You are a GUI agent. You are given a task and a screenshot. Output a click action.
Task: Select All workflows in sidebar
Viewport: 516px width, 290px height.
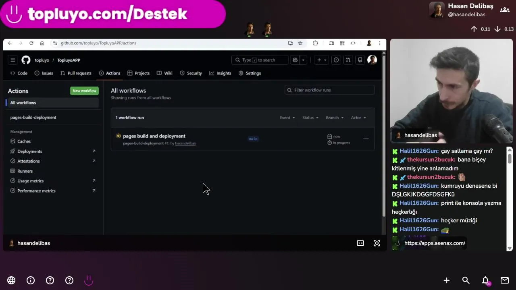(x=52, y=103)
